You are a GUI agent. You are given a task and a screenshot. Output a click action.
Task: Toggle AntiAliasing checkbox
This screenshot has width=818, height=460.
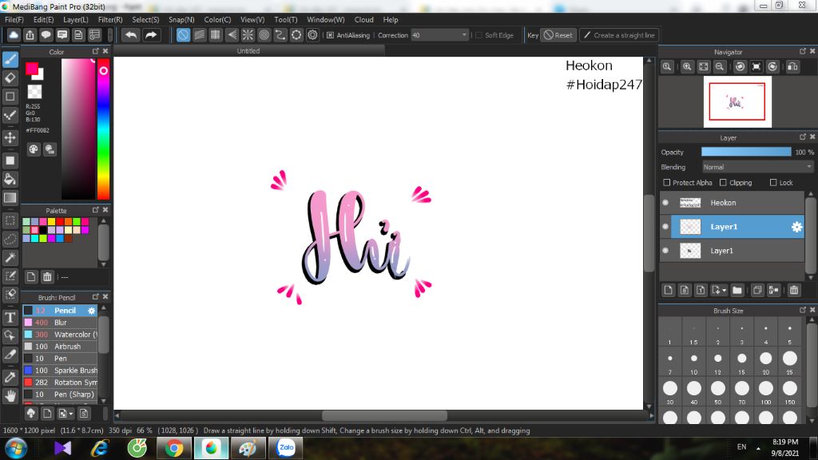tap(330, 35)
